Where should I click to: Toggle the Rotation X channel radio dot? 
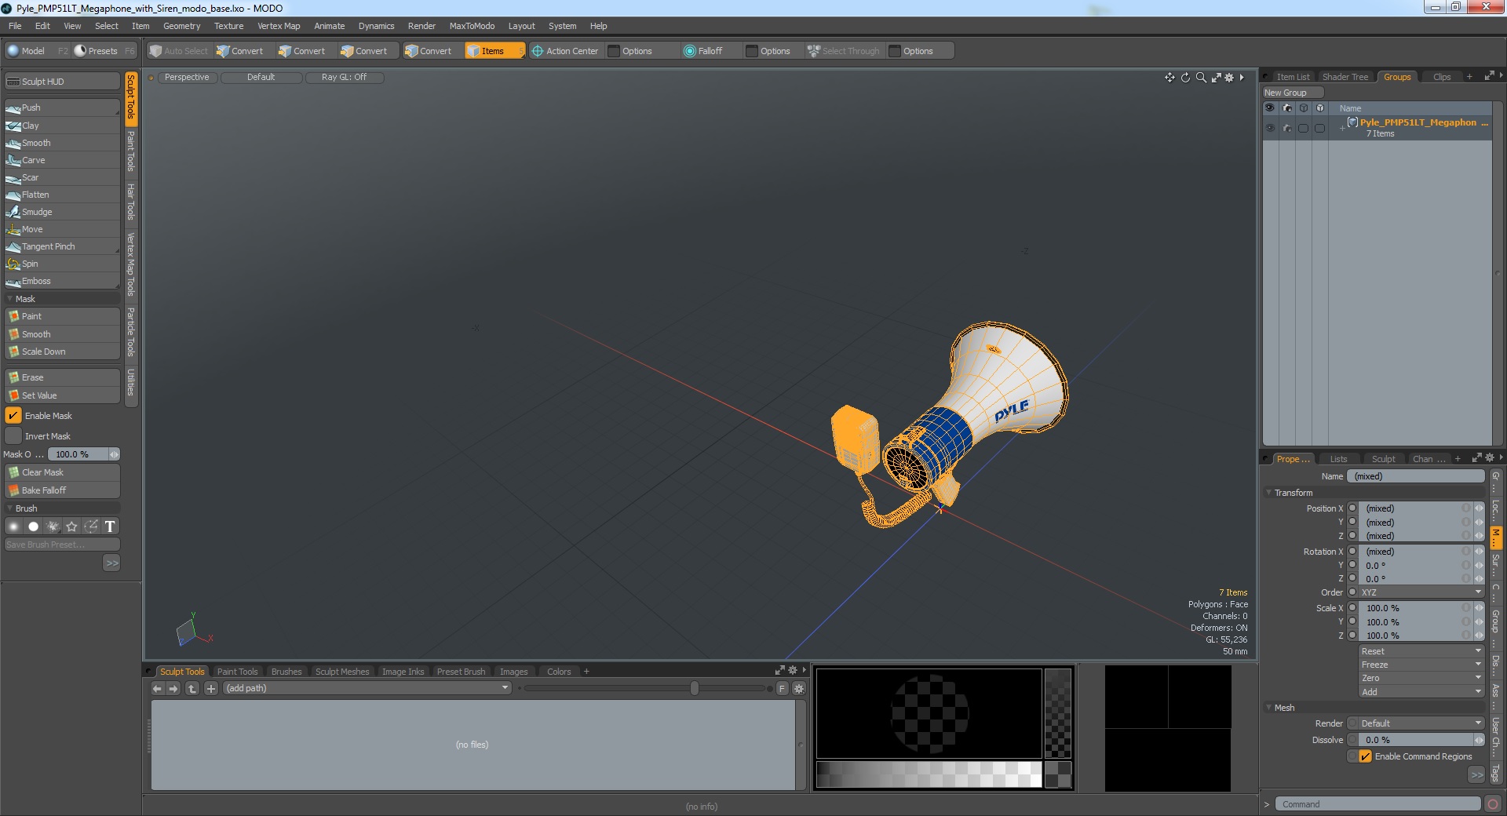(1352, 552)
